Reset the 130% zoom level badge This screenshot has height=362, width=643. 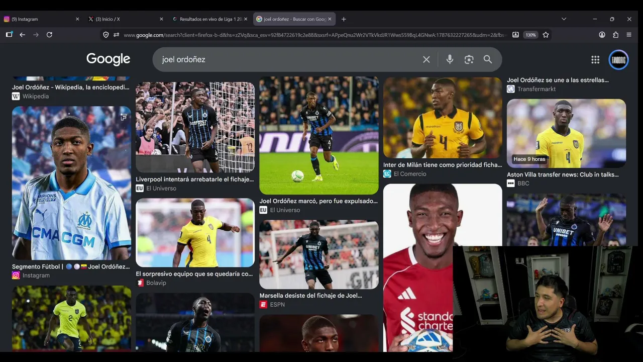530,35
